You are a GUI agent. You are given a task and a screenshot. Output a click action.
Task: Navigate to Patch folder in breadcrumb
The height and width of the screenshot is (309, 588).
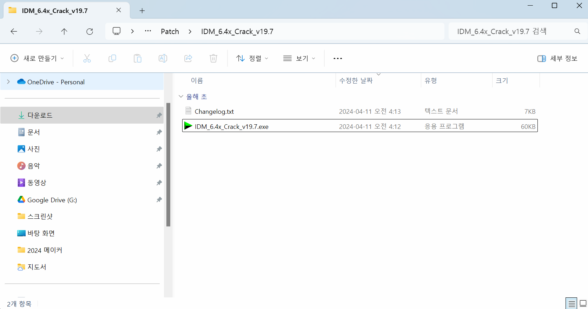tap(170, 32)
